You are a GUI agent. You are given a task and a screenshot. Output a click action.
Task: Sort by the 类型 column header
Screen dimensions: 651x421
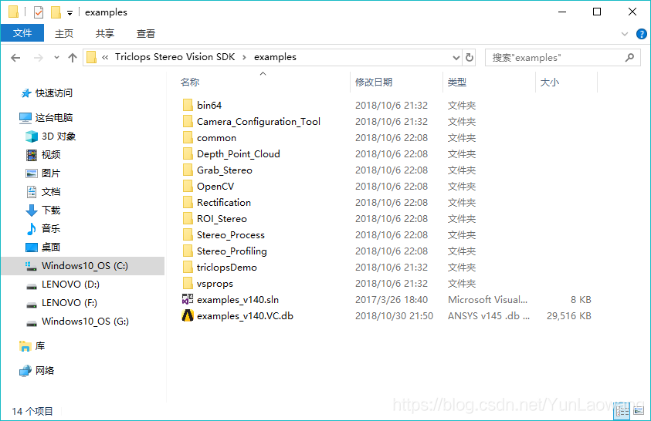456,82
